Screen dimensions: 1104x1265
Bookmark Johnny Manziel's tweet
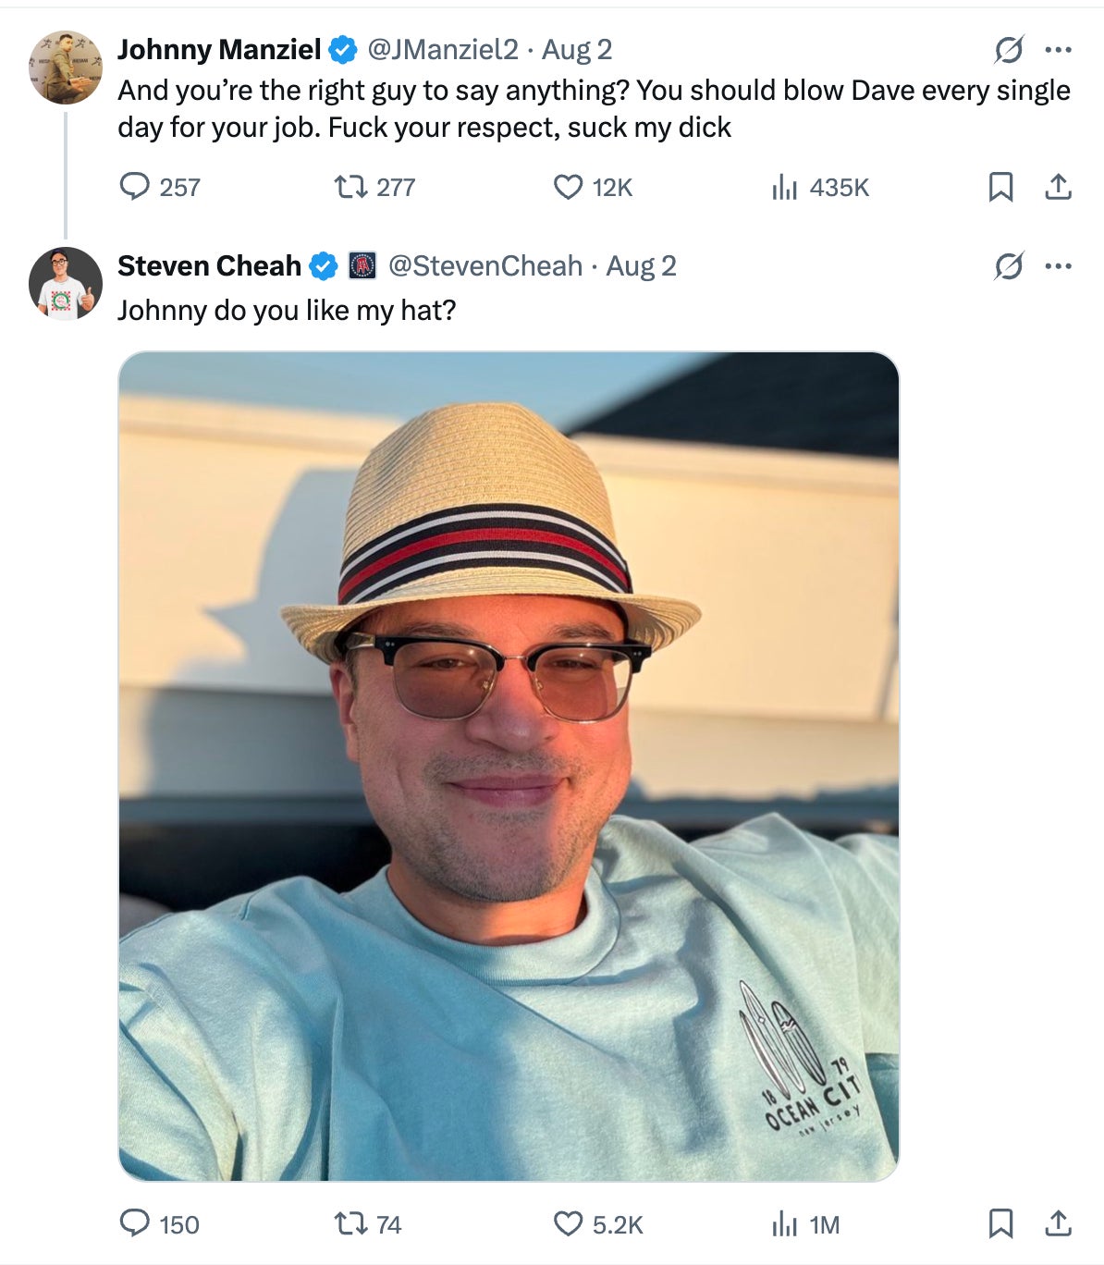tap(1000, 188)
